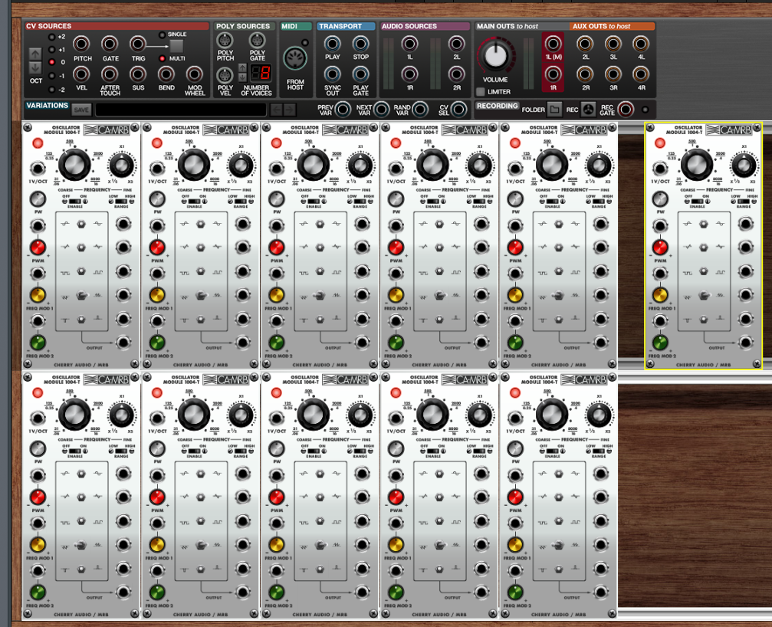The height and width of the screenshot is (627, 772).
Task: Click the green FREQ MOD 2 knob on yellow-outlined oscillator
Action: pyautogui.click(x=660, y=342)
